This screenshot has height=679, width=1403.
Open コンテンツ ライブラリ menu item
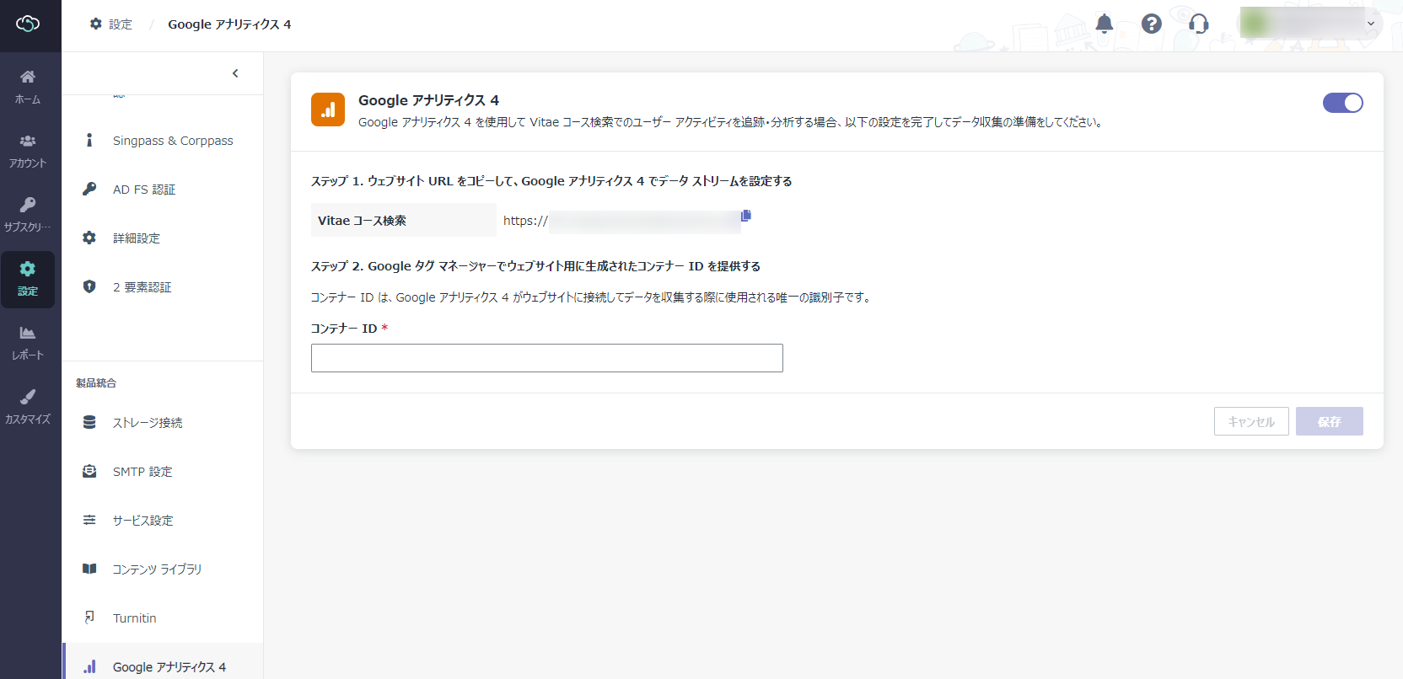[x=163, y=569]
